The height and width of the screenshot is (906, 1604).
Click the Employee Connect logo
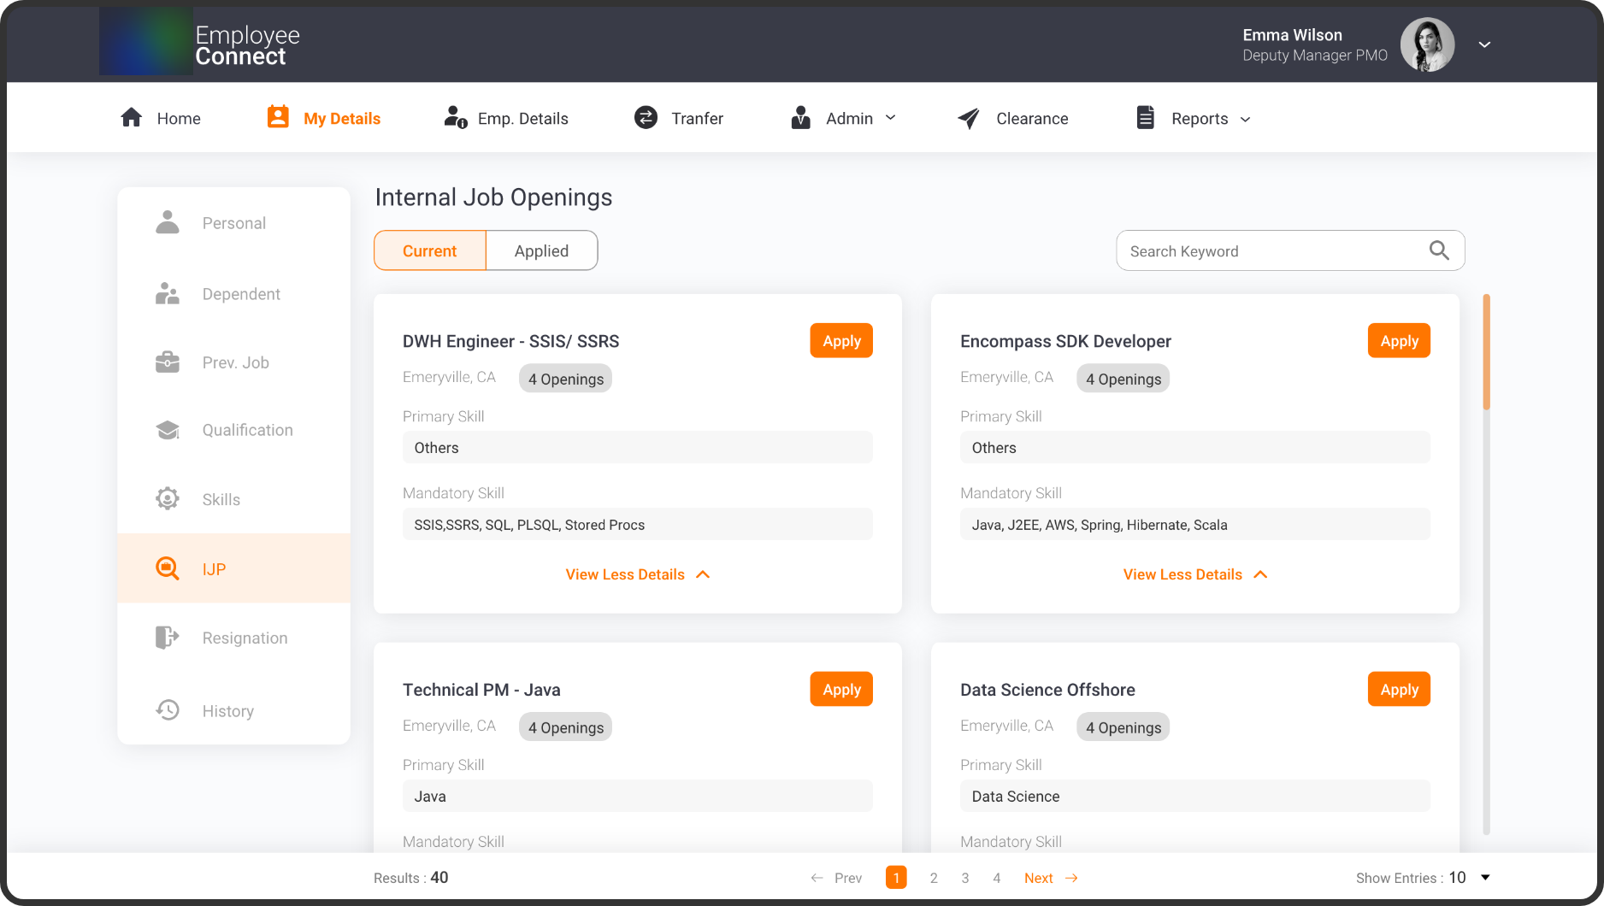click(x=200, y=43)
